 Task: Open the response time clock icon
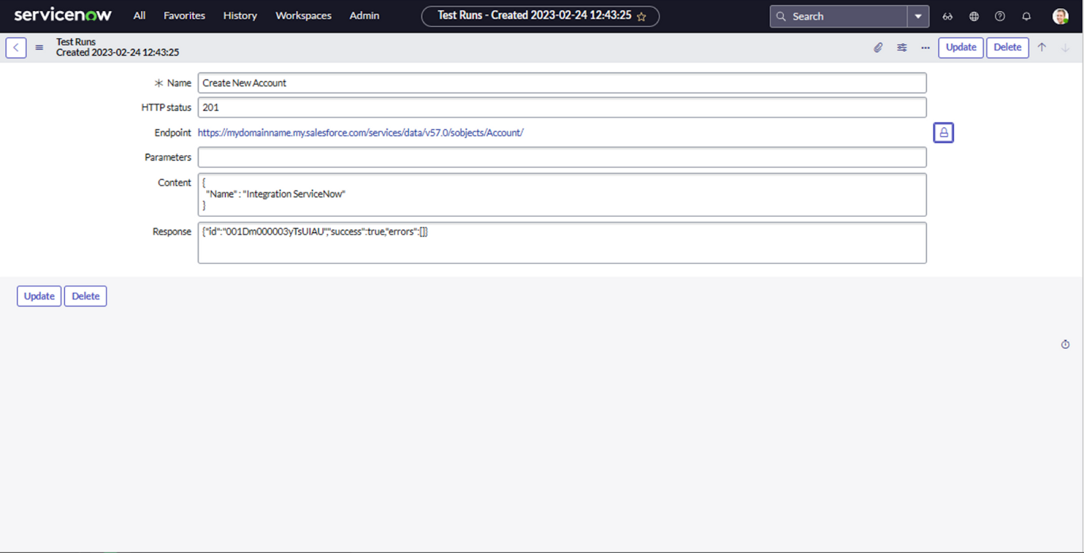click(1065, 344)
